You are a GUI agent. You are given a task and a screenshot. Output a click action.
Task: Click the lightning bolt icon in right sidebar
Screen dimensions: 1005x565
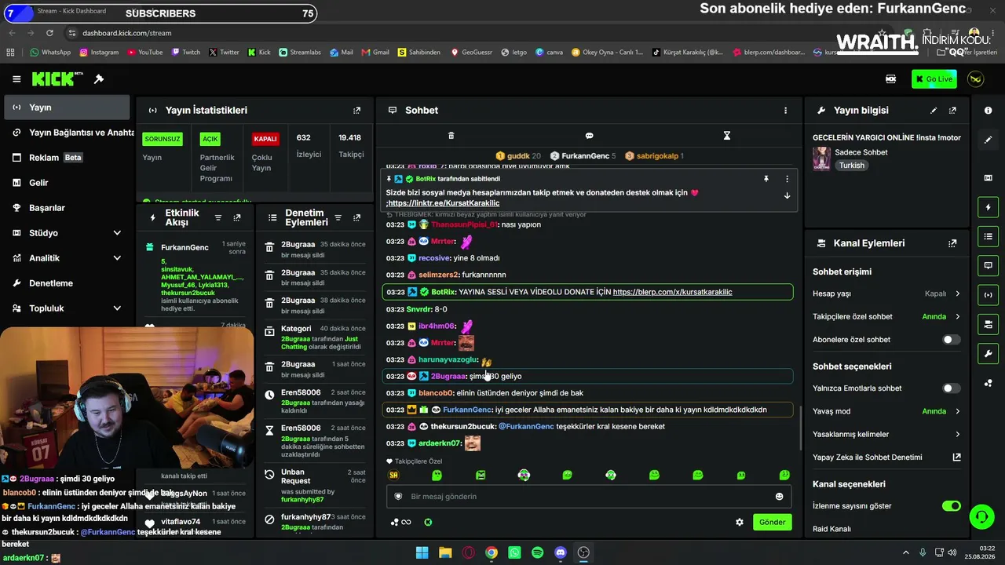pyautogui.click(x=988, y=207)
